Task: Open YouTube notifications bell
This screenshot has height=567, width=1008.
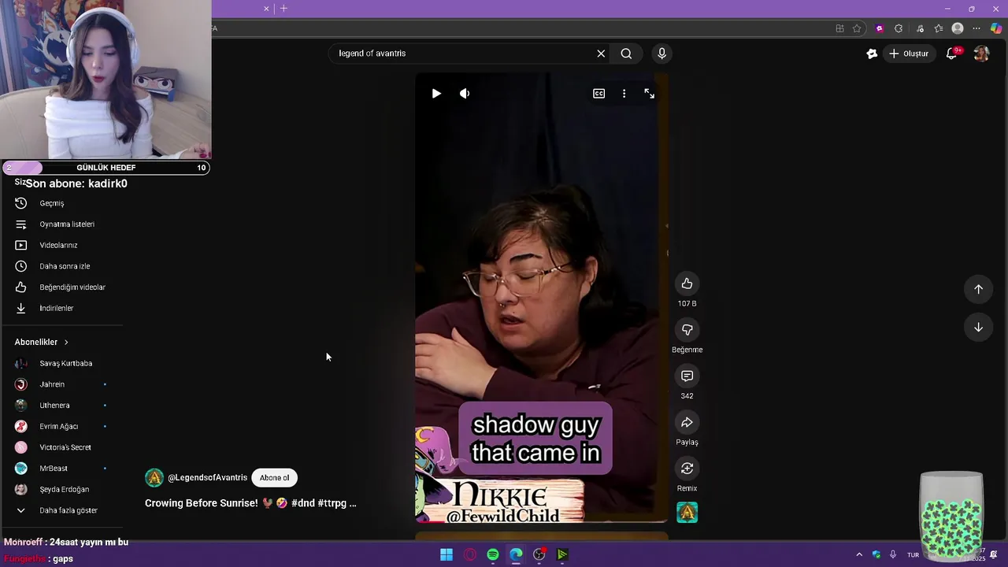Action: pos(951,54)
